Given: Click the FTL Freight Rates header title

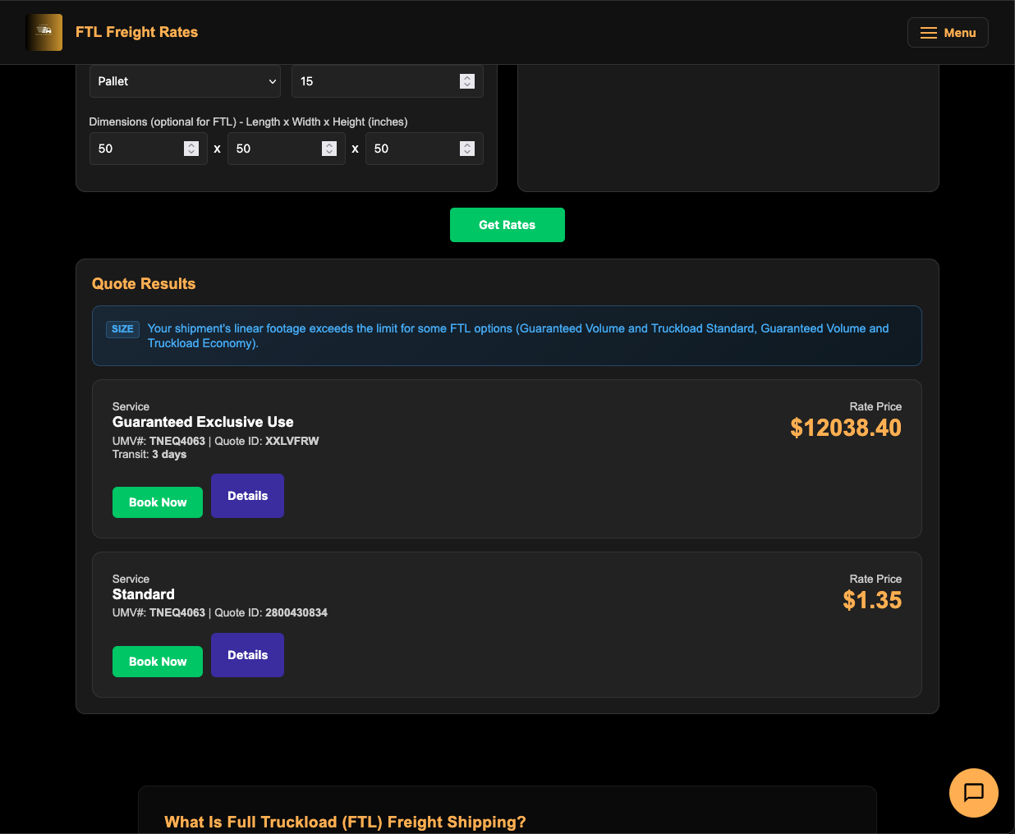Looking at the screenshot, I should 136,32.
